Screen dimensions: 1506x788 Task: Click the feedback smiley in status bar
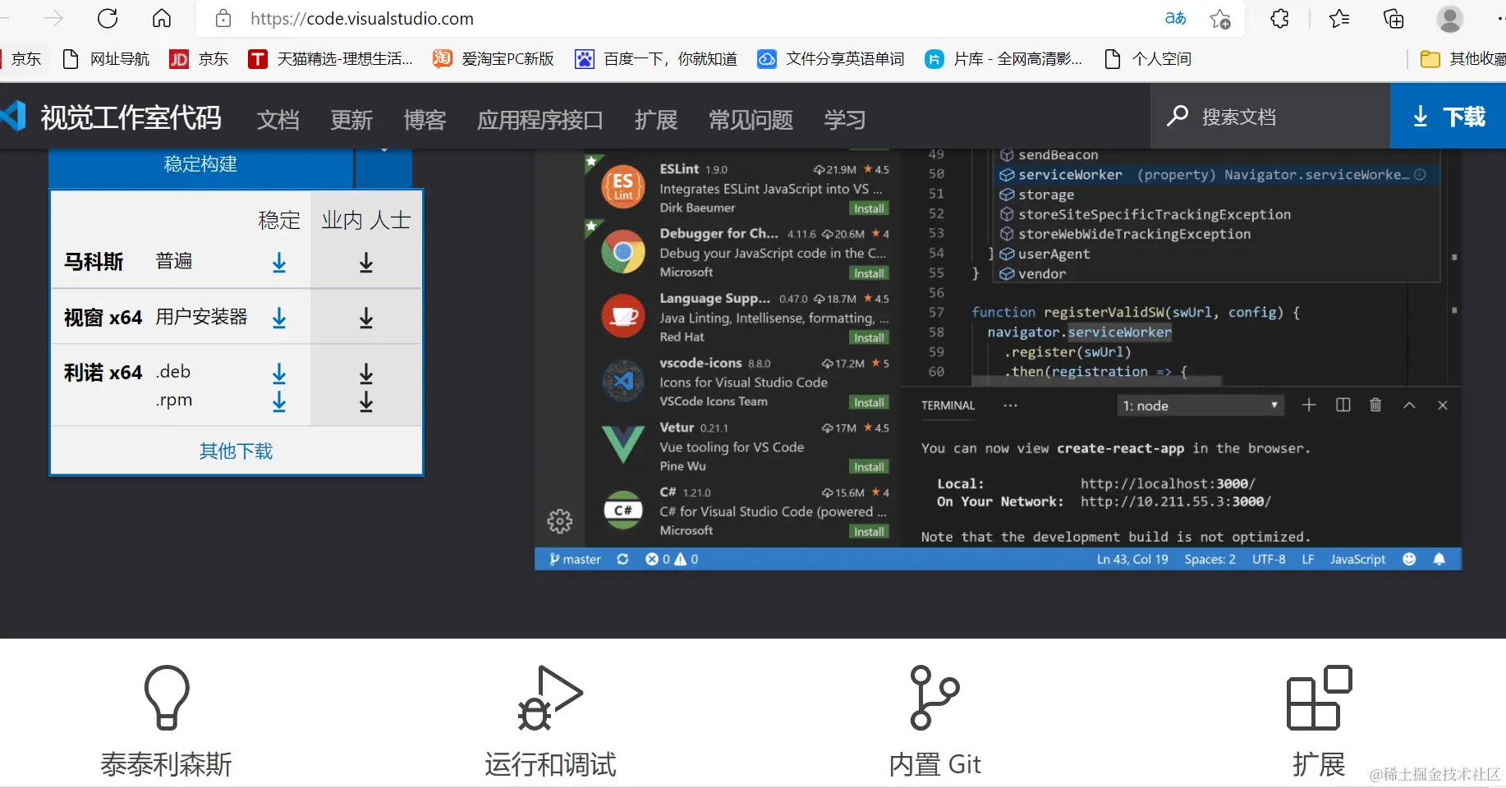pyautogui.click(x=1410, y=559)
